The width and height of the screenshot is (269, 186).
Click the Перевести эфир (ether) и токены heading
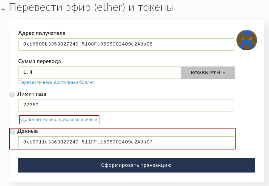click(91, 7)
